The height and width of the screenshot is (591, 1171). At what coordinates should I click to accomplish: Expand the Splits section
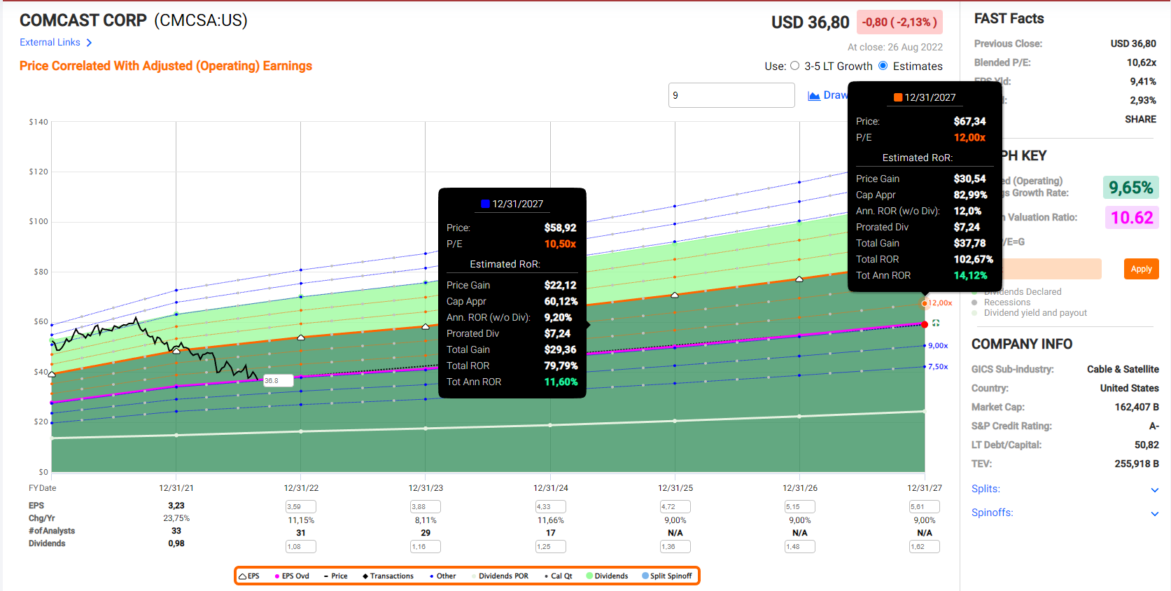[x=1154, y=489]
